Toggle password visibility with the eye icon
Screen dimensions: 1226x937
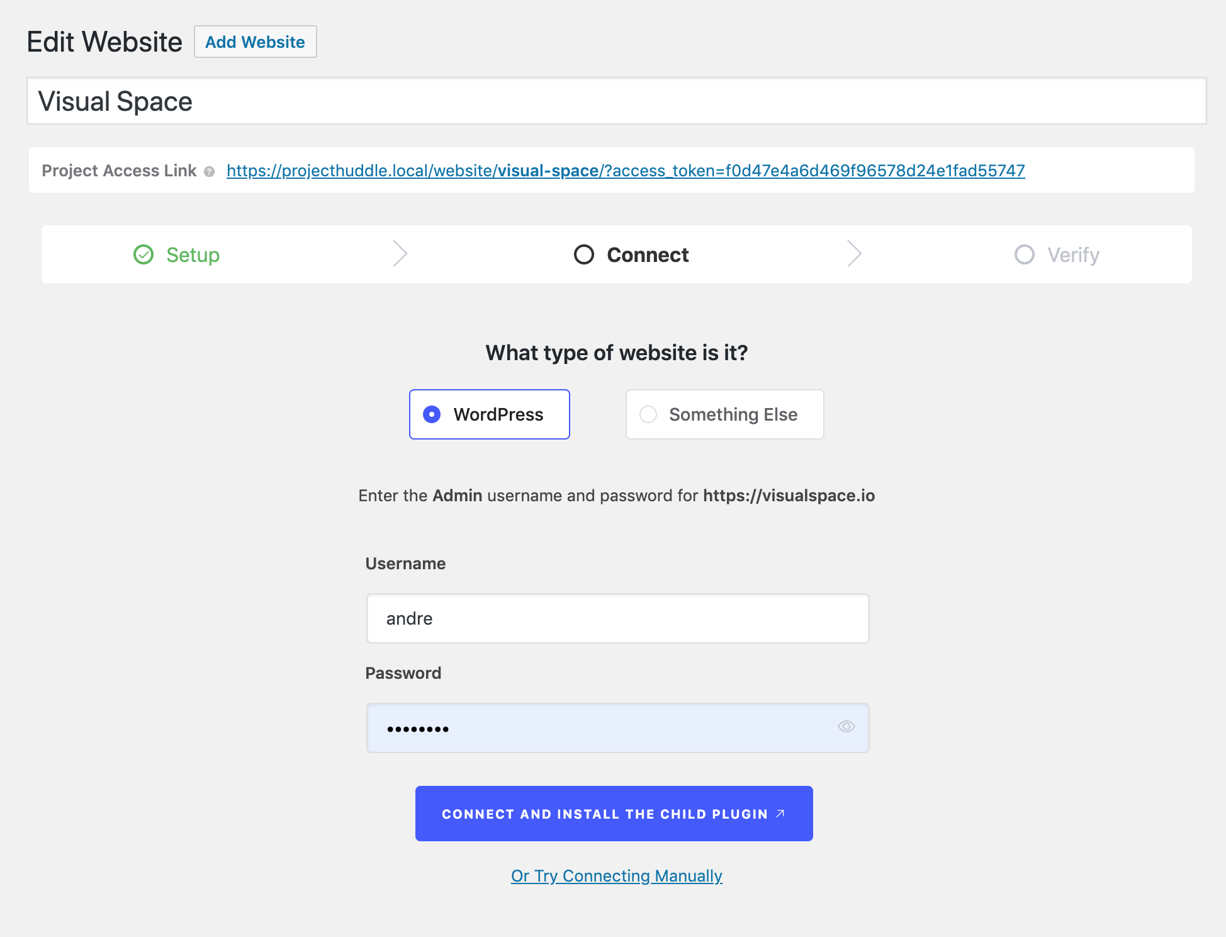[x=846, y=727]
